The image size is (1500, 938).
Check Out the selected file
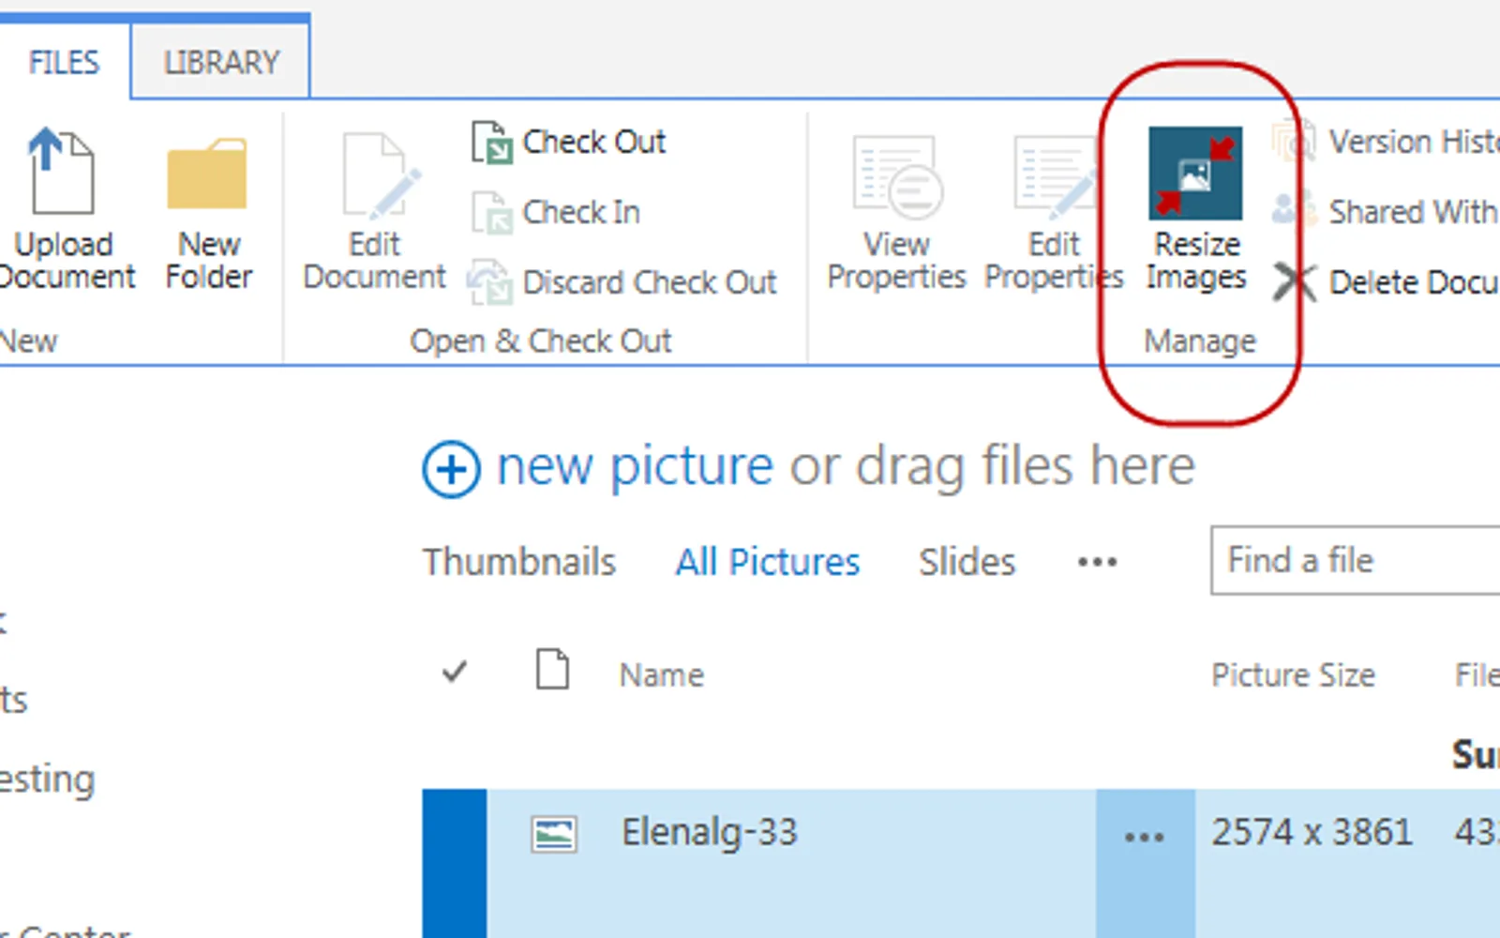(x=568, y=142)
